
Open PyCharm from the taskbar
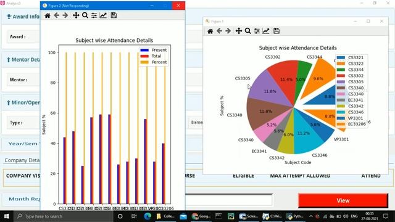click(231, 216)
